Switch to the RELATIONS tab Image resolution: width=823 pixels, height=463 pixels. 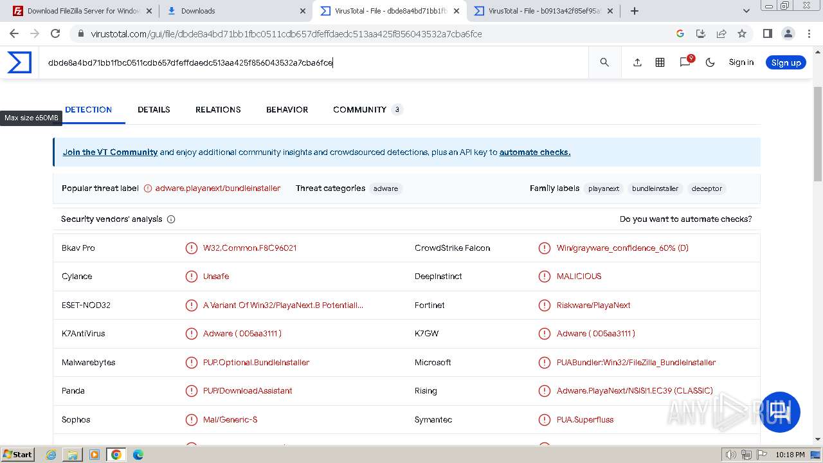218,109
